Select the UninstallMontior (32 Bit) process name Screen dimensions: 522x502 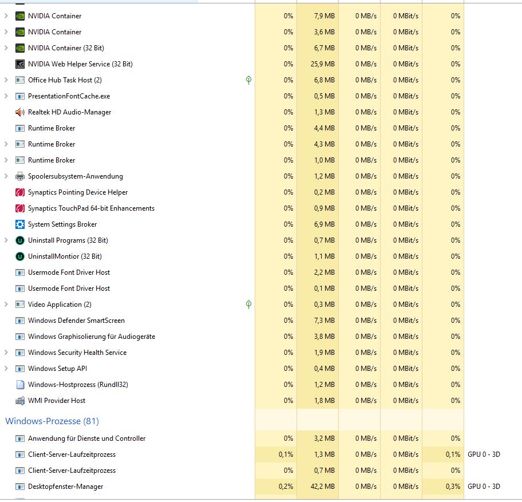[65, 256]
